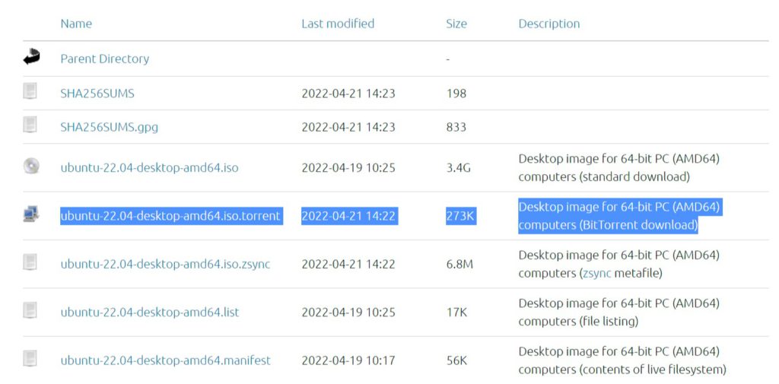
Task: Click the disc icon for the desktop ISO
Action: tap(31, 166)
